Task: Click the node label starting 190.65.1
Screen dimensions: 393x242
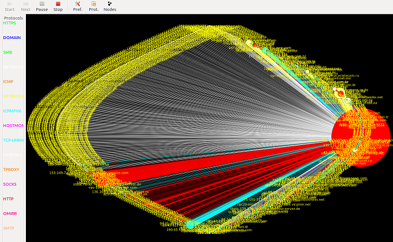Action: tap(173, 229)
